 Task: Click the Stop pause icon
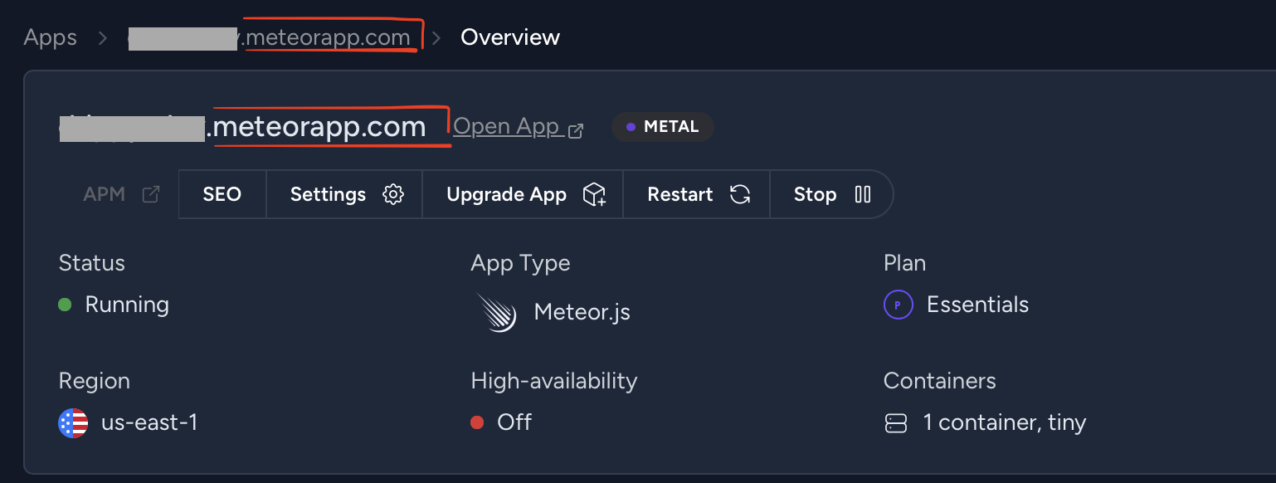point(863,194)
